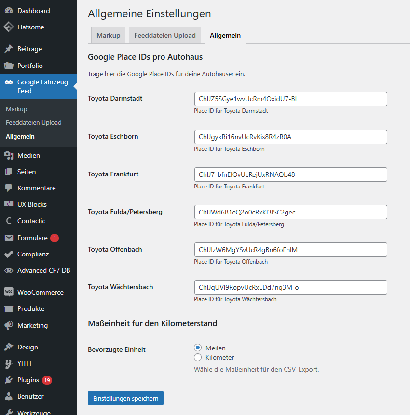Screen dimensions: 410x415
Task: Click the Complianz checkmark icon
Action: tap(9, 254)
